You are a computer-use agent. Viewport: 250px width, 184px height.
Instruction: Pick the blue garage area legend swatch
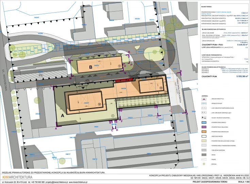tap(203, 122)
